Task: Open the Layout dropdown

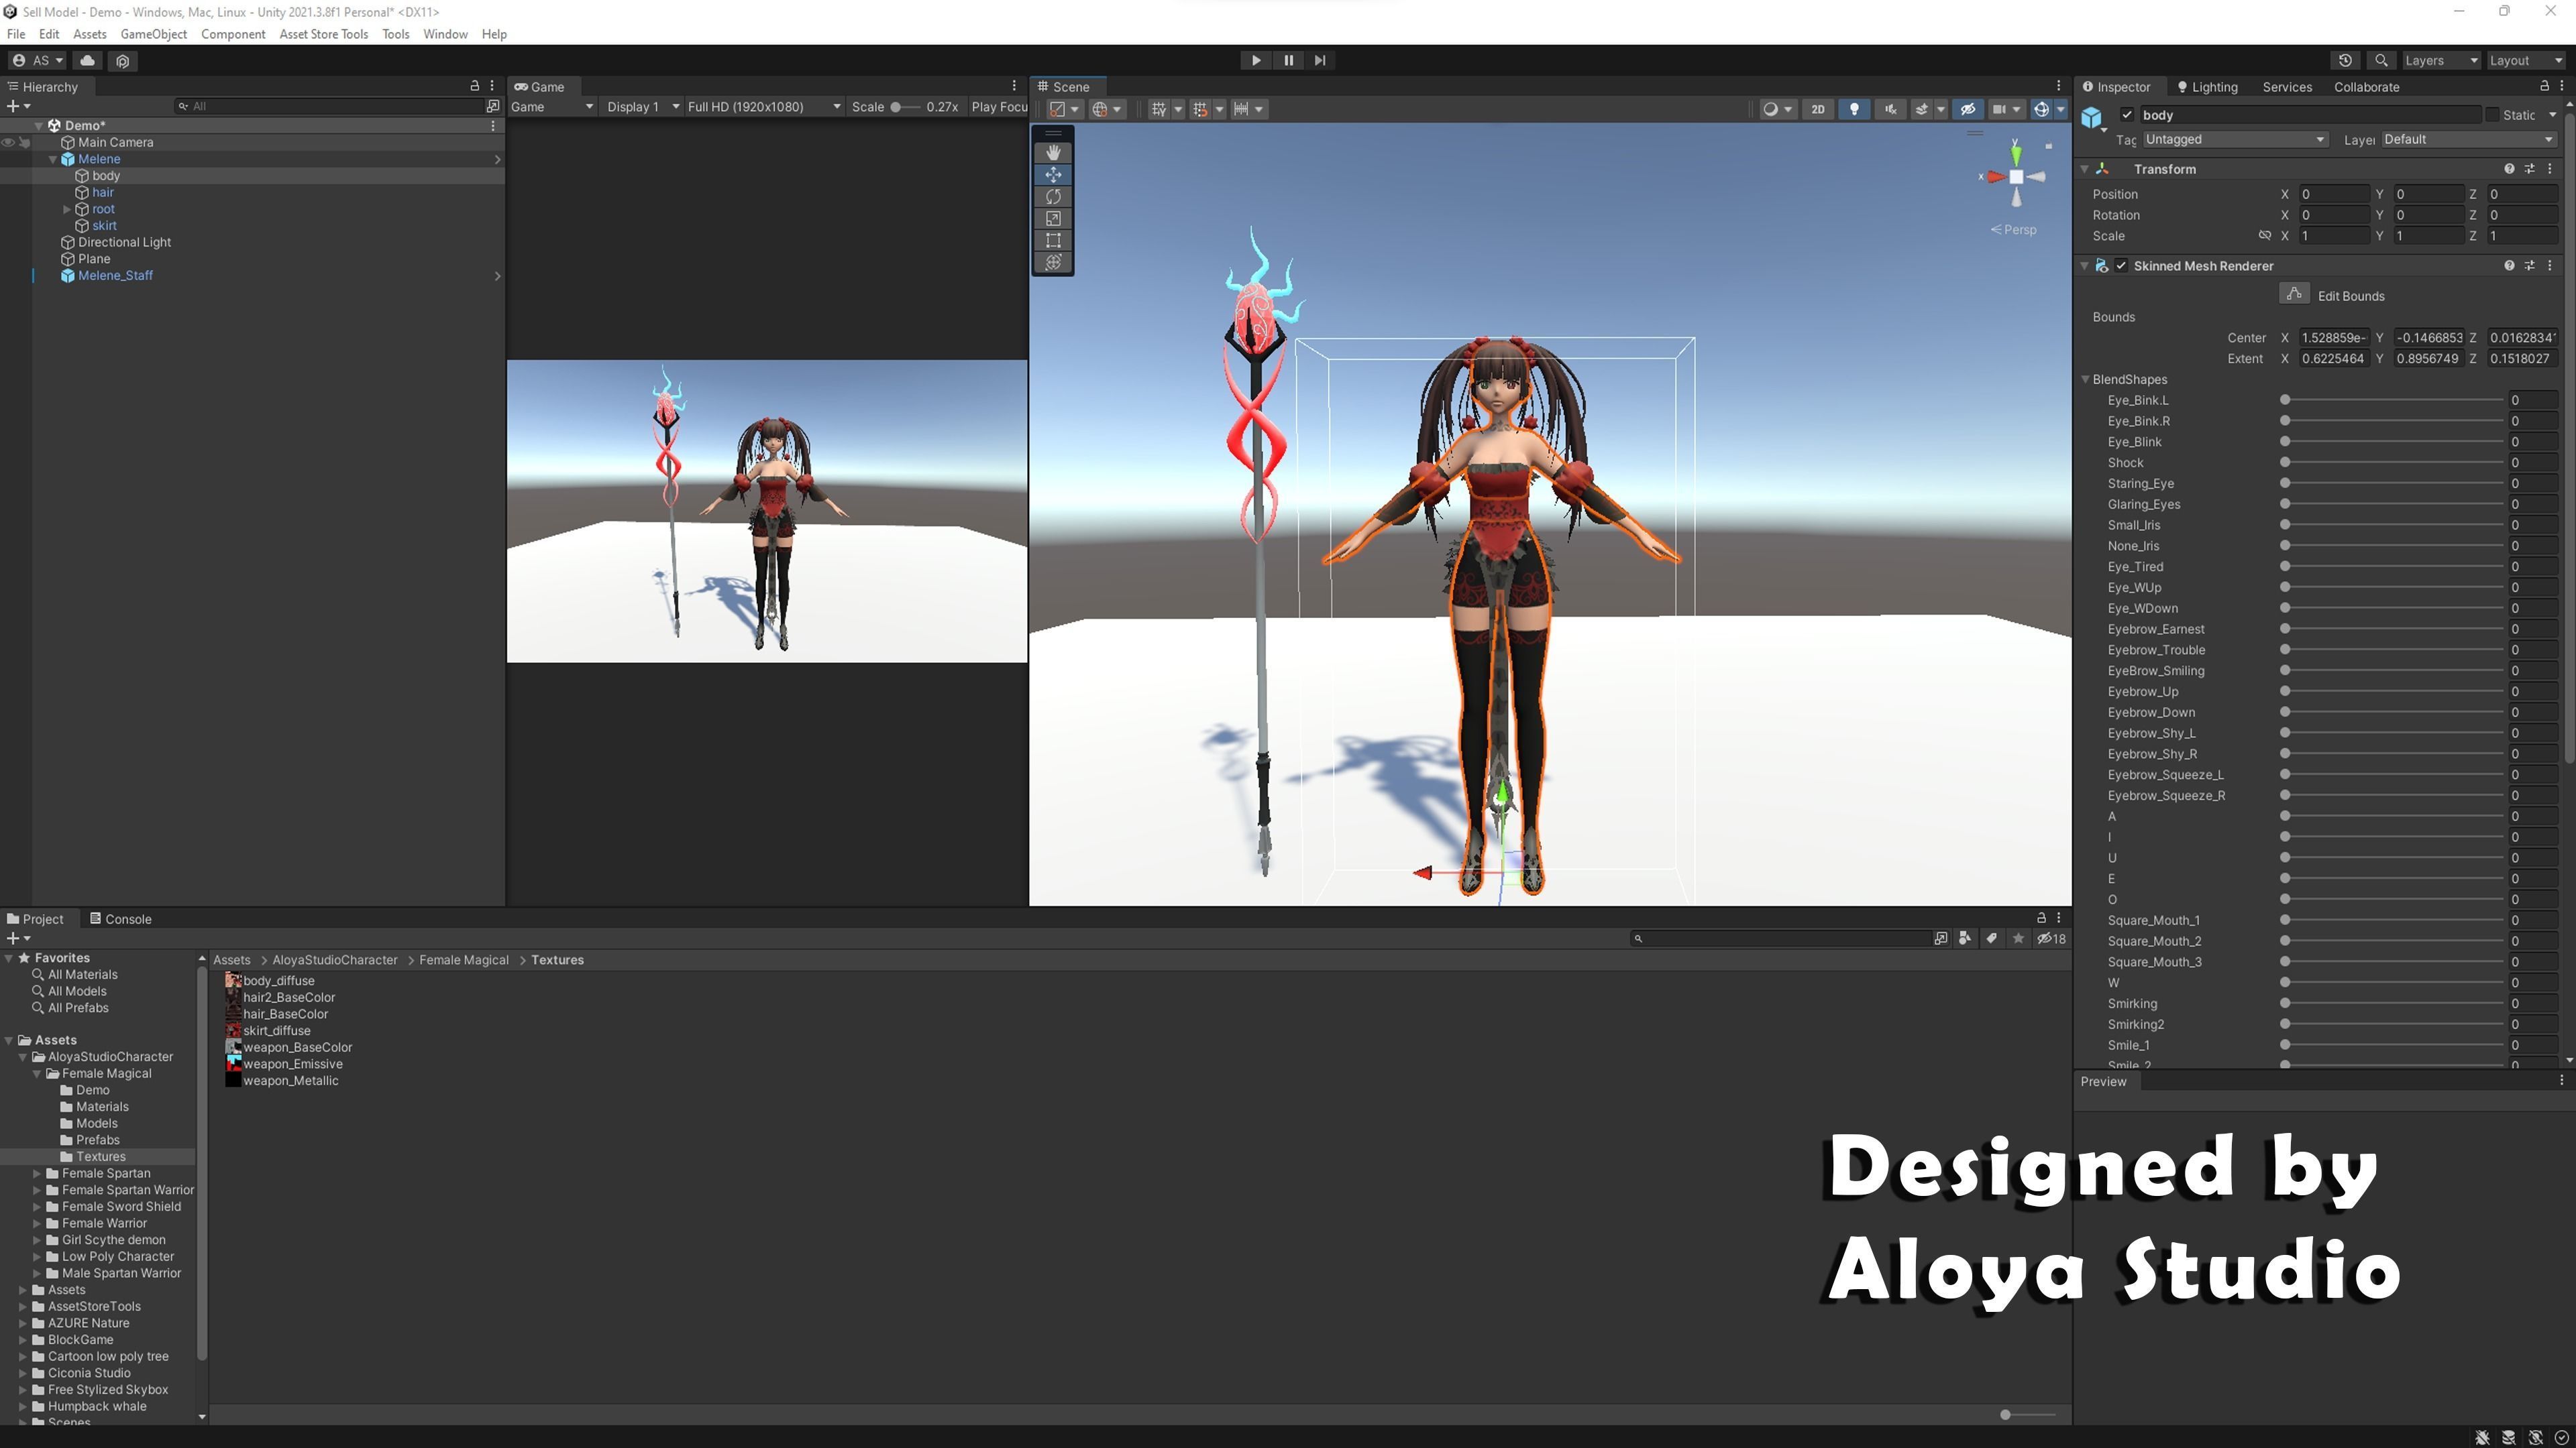Action: tap(2527, 60)
